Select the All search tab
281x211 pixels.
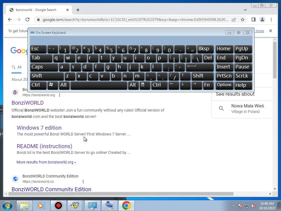16,67
